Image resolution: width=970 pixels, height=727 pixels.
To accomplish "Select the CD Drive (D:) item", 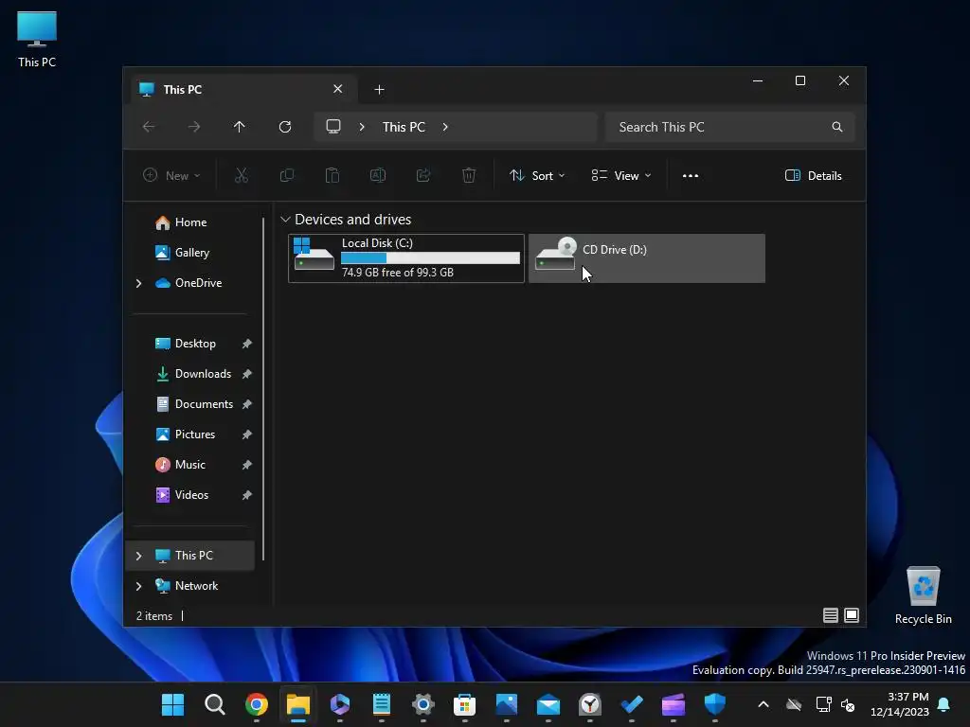I will coord(647,258).
